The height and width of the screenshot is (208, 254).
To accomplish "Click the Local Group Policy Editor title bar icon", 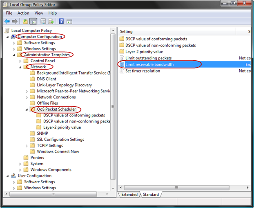I will pyautogui.click(x=5, y=4).
